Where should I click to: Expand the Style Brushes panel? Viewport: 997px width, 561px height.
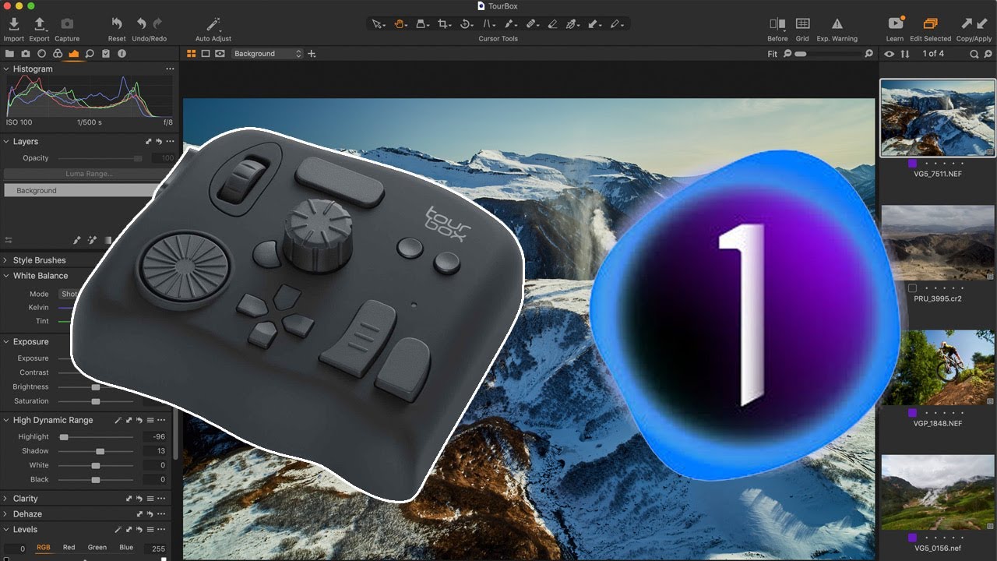coord(6,260)
